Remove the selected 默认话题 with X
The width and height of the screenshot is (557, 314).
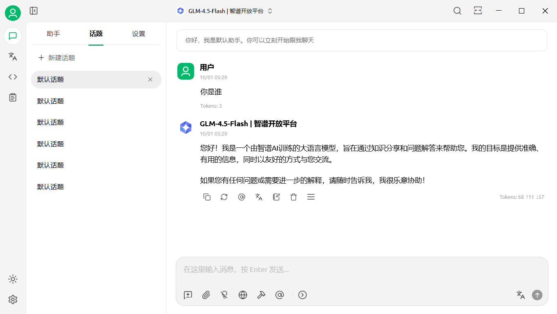(x=150, y=80)
